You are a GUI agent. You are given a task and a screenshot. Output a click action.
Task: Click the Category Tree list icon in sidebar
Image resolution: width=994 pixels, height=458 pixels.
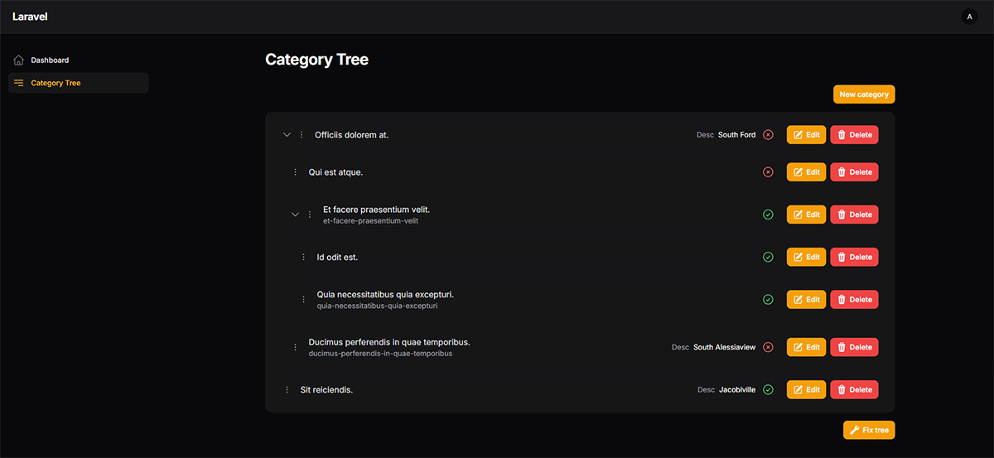tap(19, 83)
